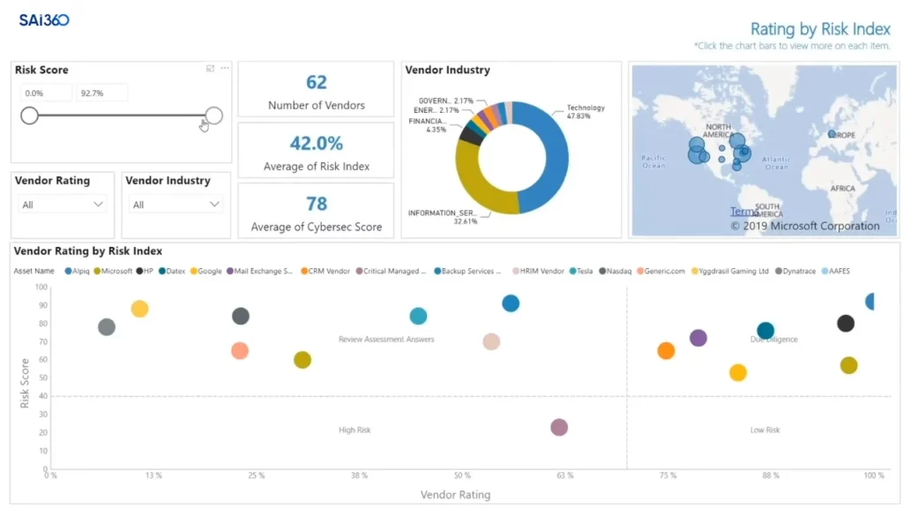Click the 92.7% maximum risk score field

pos(101,93)
